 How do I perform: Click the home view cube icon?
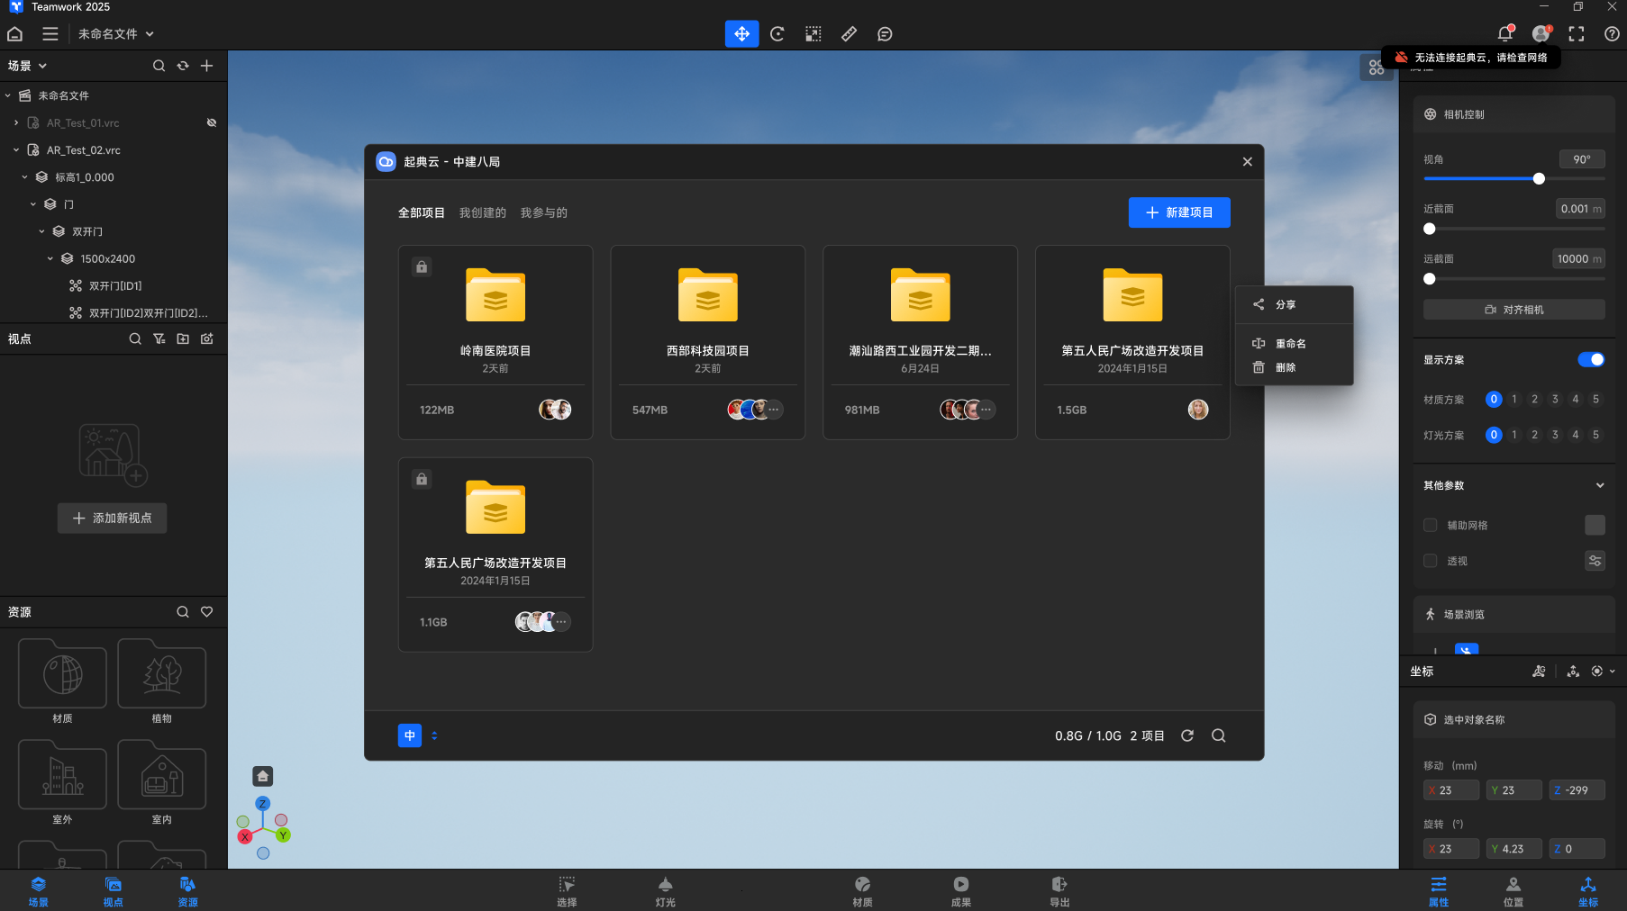[x=262, y=776]
